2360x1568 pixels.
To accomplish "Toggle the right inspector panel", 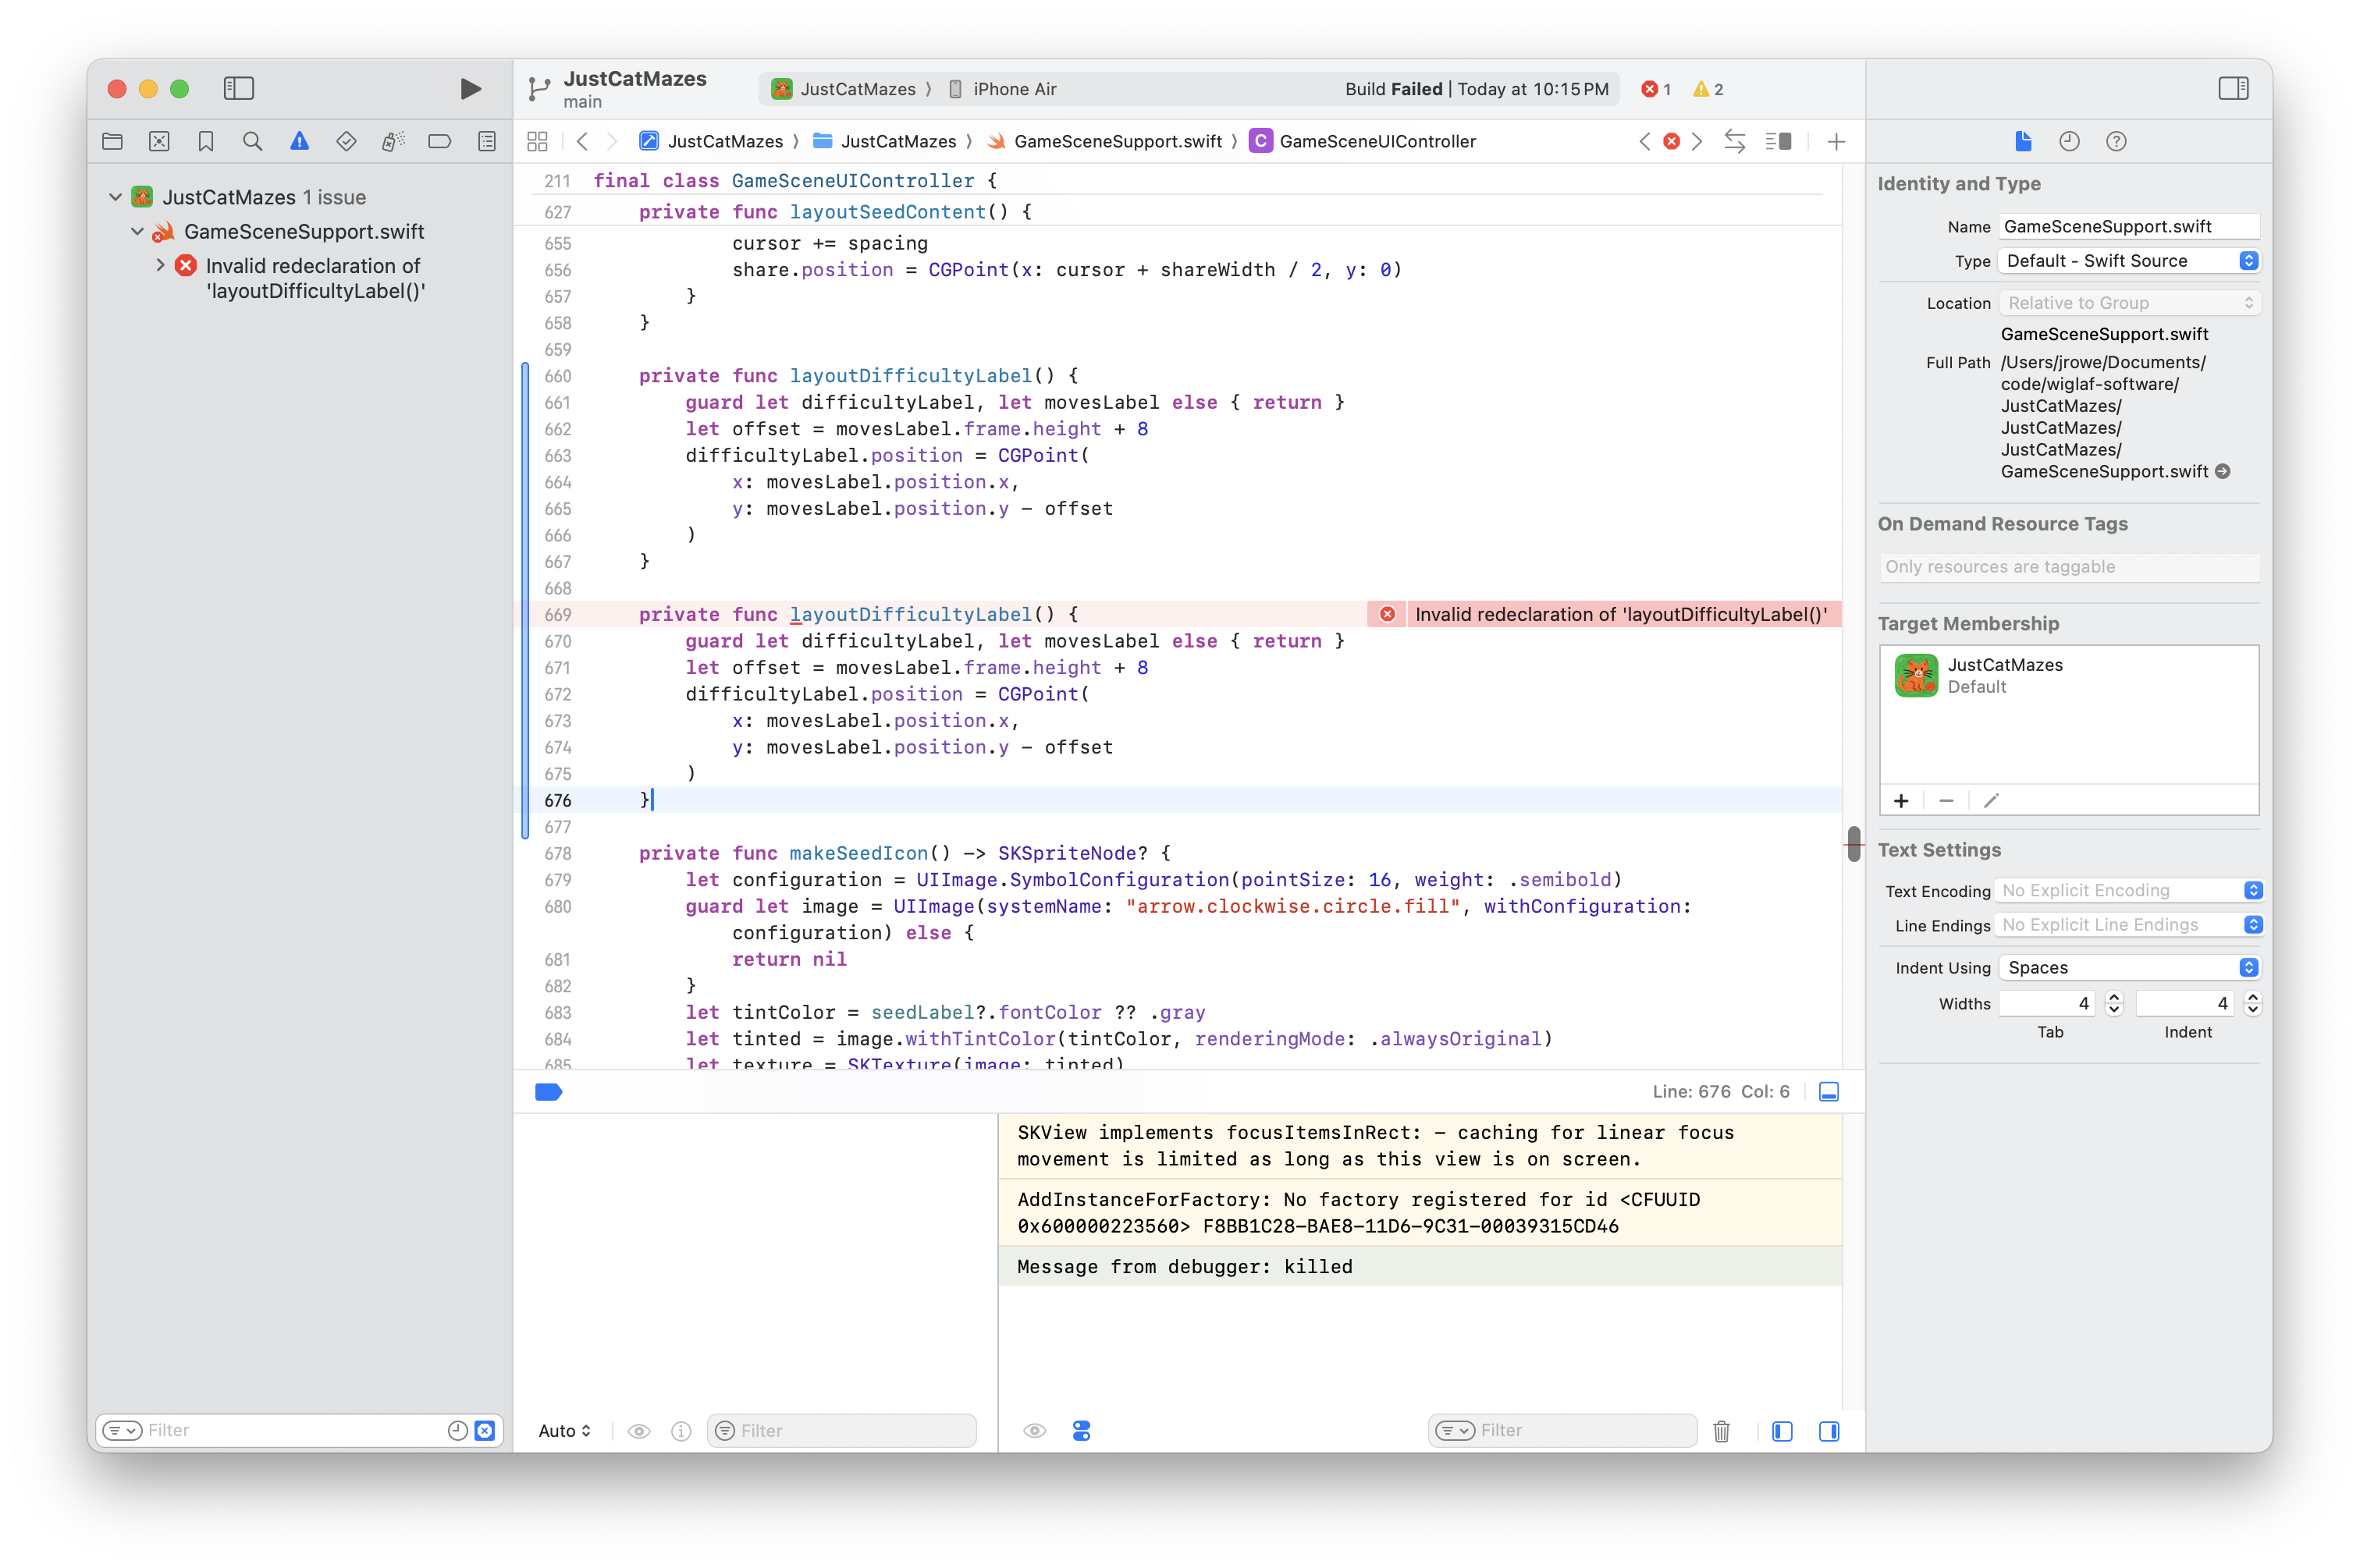I will click(2233, 89).
